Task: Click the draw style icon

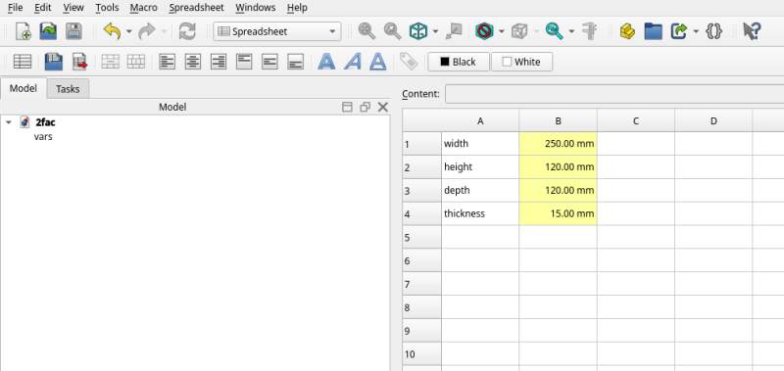Action: (x=484, y=31)
